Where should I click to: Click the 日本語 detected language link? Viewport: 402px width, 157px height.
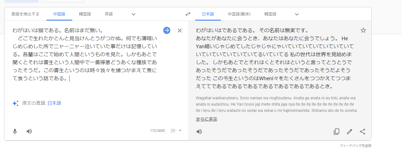tap(54, 103)
